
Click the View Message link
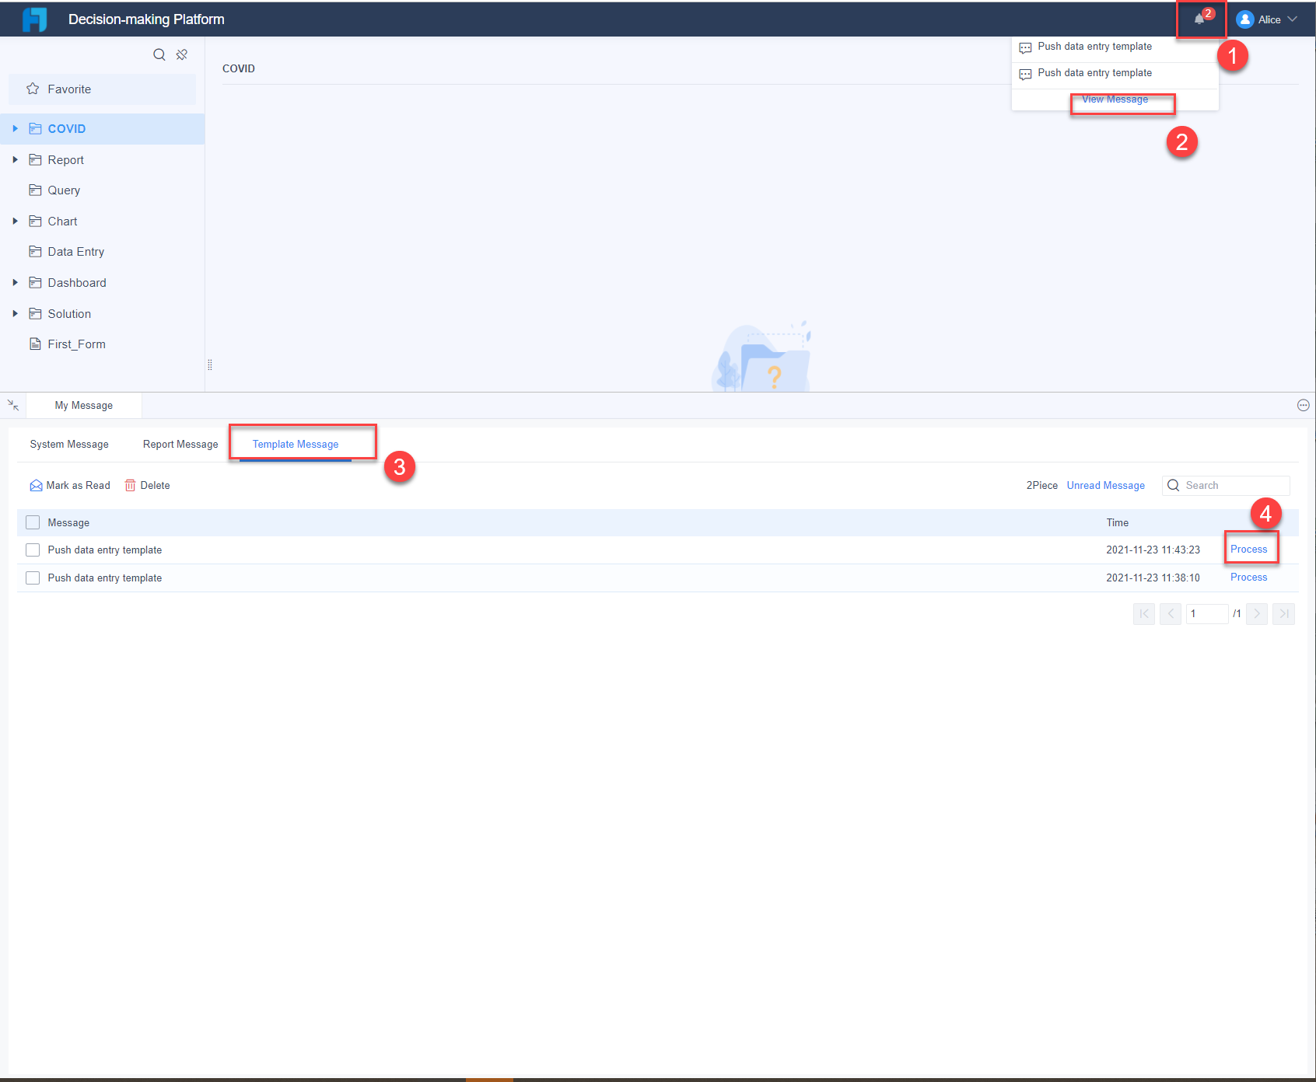click(1115, 99)
